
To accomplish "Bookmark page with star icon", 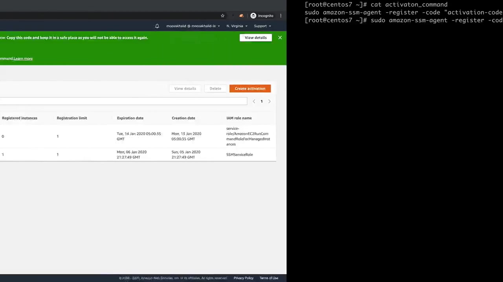I will pyautogui.click(x=222, y=16).
